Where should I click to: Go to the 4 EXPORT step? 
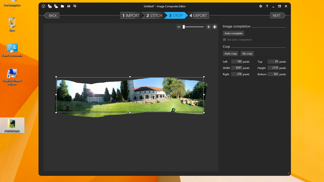198,16
